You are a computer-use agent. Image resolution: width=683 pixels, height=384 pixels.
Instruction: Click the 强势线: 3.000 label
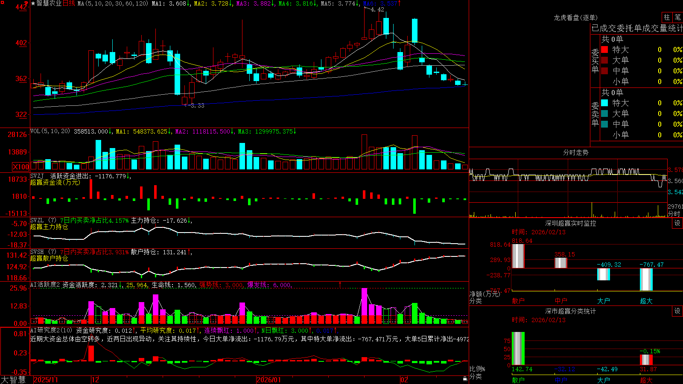coord(222,285)
